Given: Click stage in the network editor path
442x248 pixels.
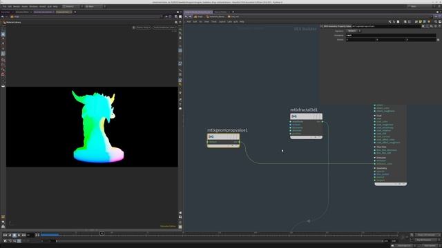Looking at the screenshot, I should click(x=199, y=17).
